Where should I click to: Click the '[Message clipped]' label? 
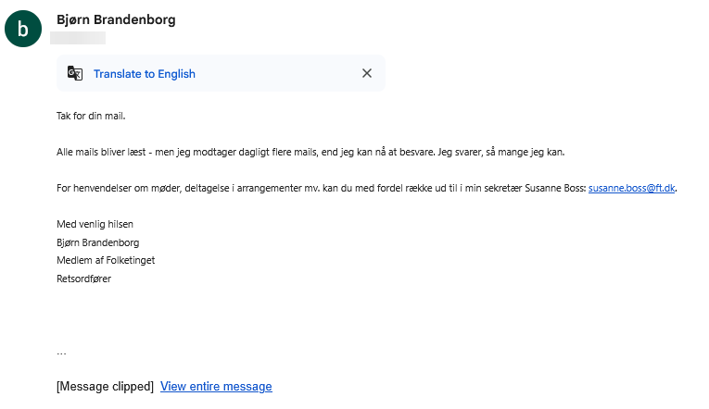pyautogui.click(x=105, y=387)
